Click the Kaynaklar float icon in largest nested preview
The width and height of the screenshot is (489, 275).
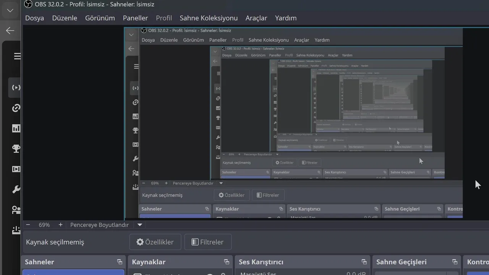[281, 209]
